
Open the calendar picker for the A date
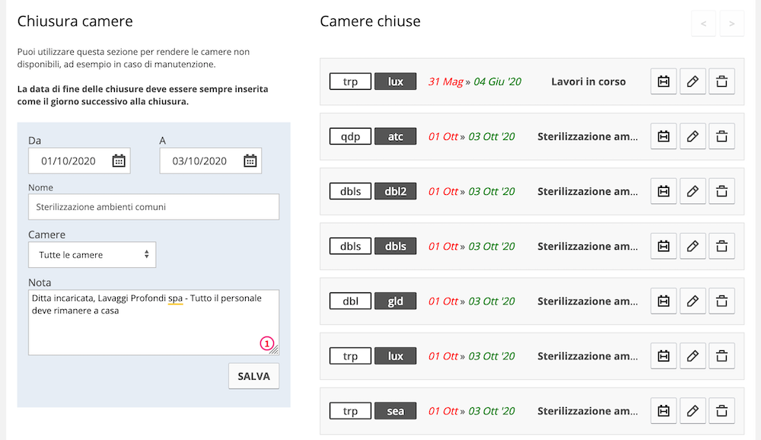click(250, 161)
